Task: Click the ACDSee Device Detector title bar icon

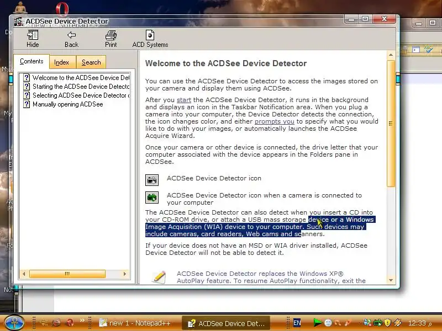Action: 18,22
